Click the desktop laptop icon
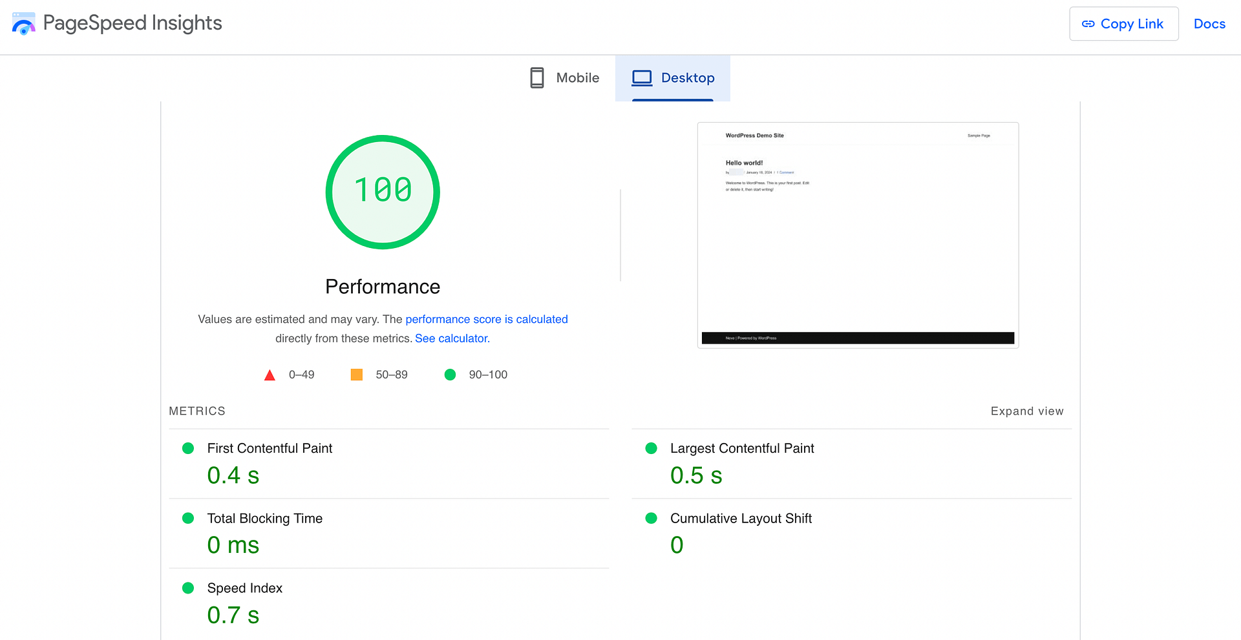 pyautogui.click(x=642, y=78)
